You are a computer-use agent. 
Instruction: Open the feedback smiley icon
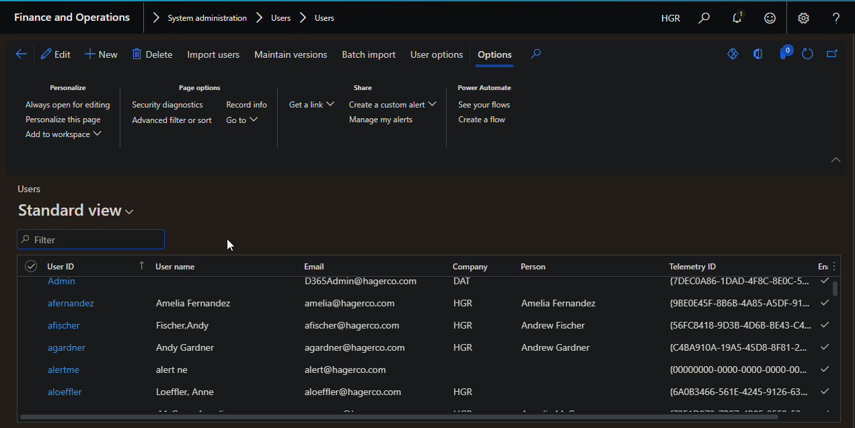click(770, 18)
